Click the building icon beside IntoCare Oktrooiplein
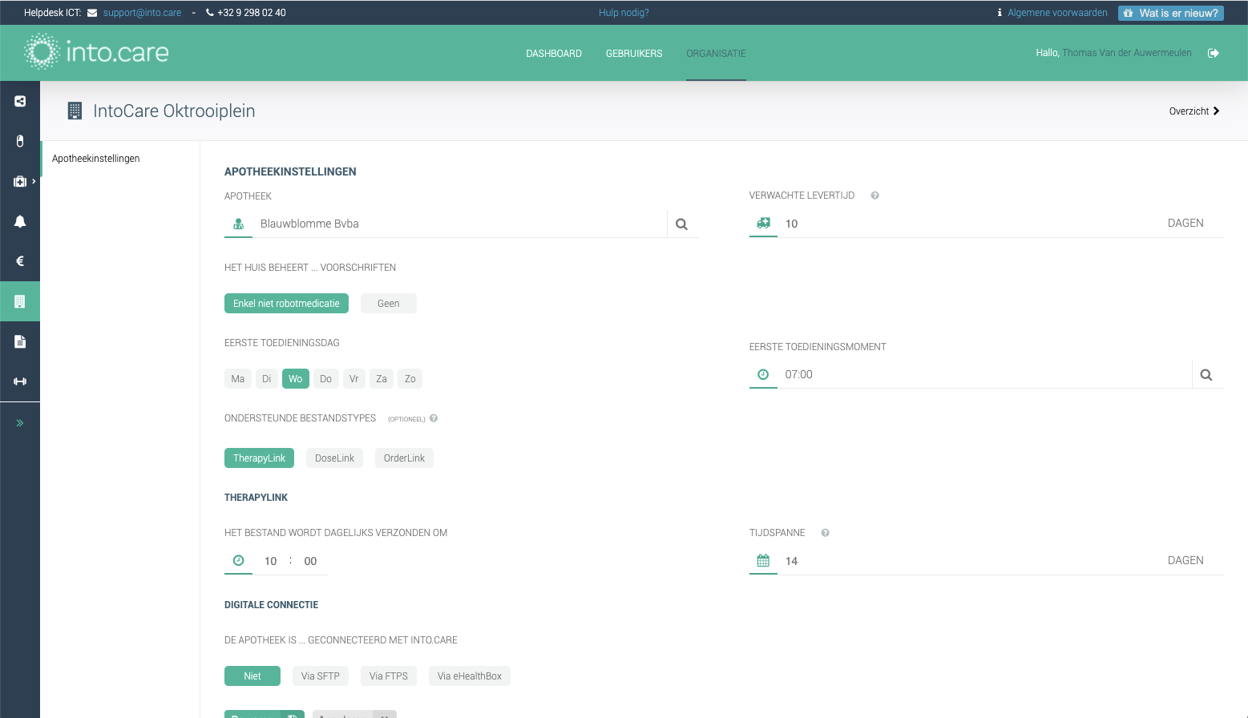This screenshot has height=718, width=1248. point(75,111)
